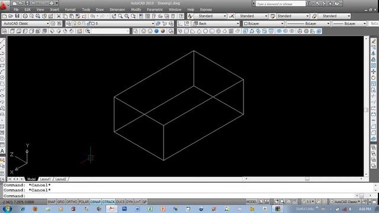This screenshot has width=379, height=213.
Task: Open the File menu
Action: pyautogui.click(x=16, y=9)
